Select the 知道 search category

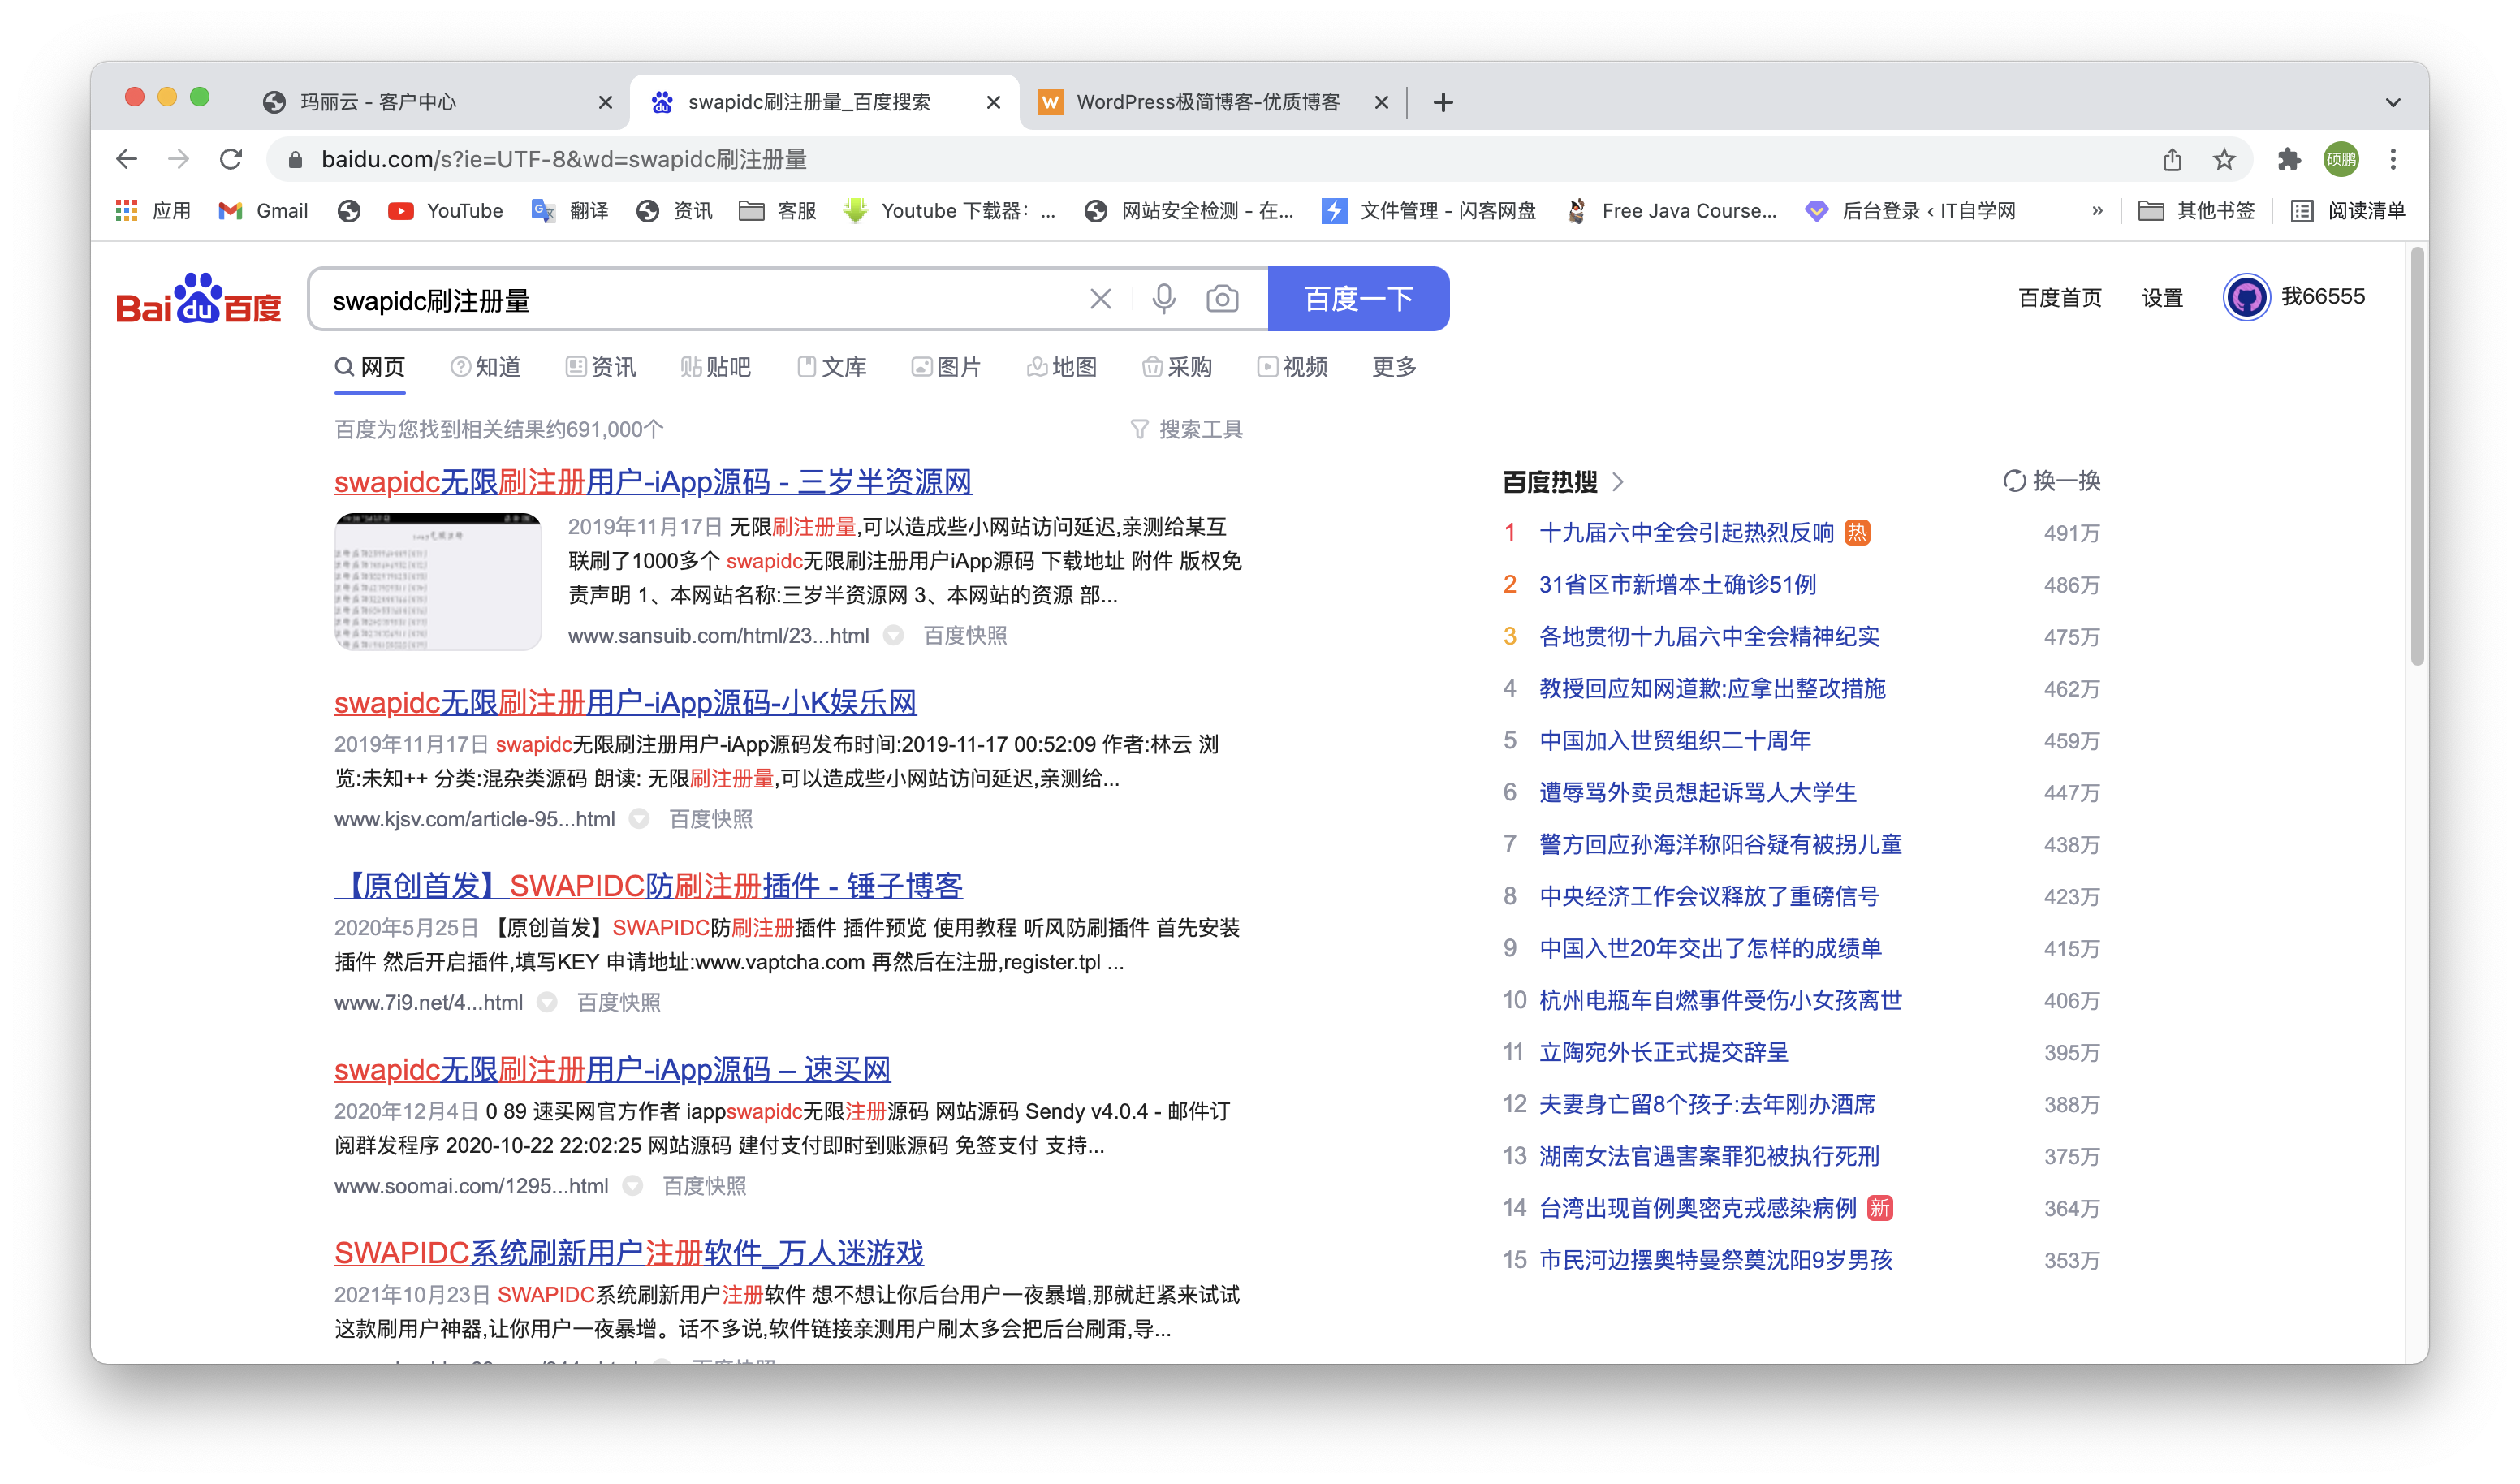[x=486, y=367]
